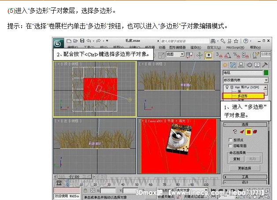This screenshot has height=200, width=277.
Task: Click the New file icon in quick toolbar
Action: click(69, 41)
